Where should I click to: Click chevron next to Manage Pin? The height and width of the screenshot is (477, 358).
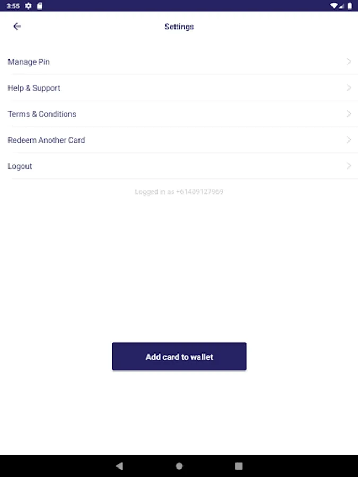[348, 62]
